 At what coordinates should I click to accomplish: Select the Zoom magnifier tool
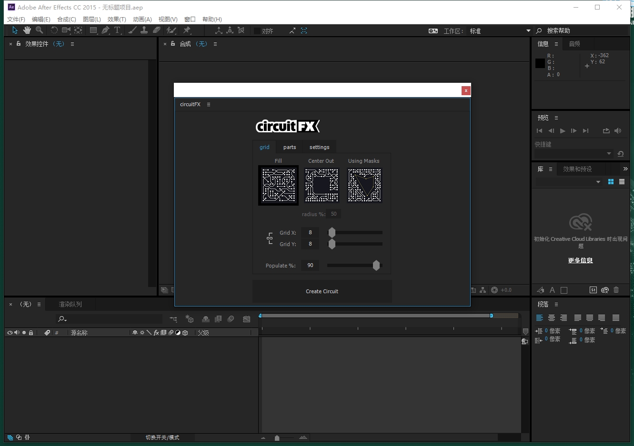click(39, 30)
